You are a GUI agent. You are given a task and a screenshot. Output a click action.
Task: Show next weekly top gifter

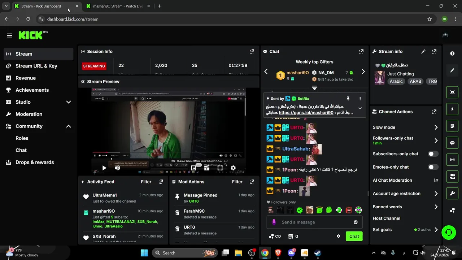[363, 72]
